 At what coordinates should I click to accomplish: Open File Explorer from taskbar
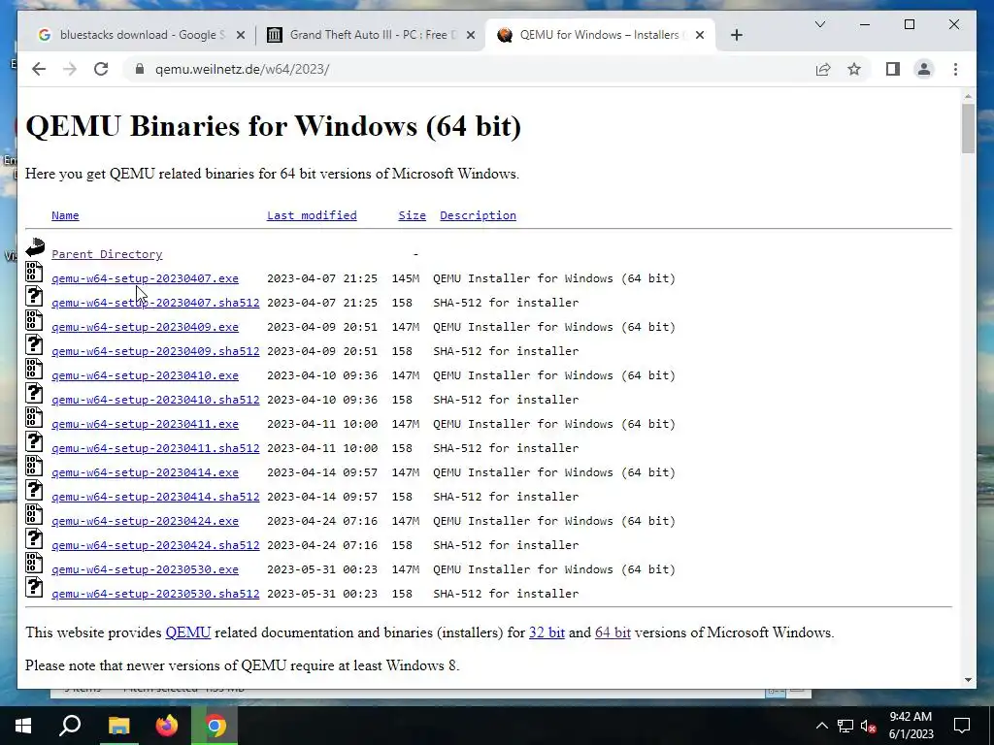click(x=118, y=726)
